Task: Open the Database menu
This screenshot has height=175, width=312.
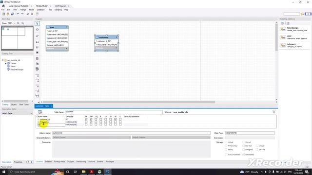Action: pyautogui.click(x=40, y=10)
